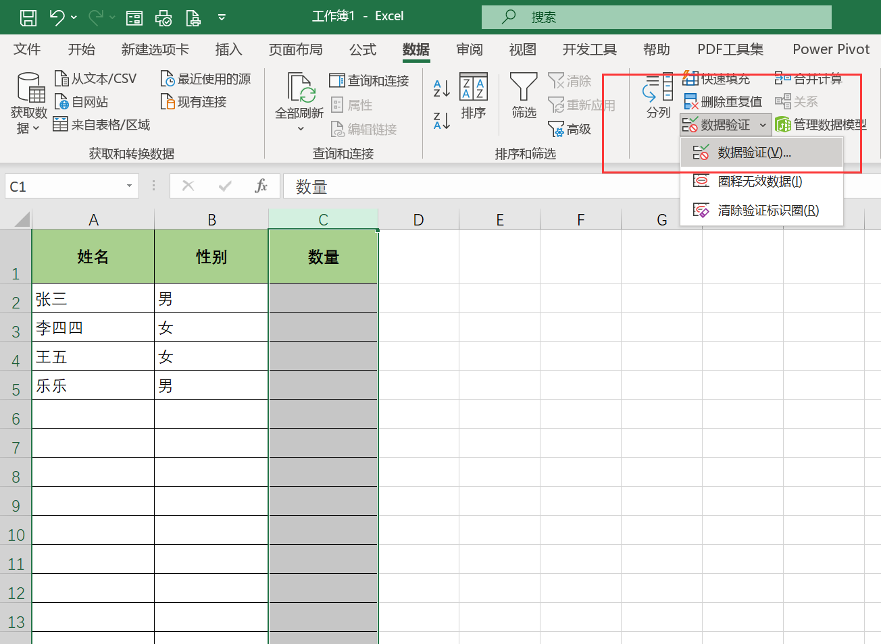881x644 pixels.
Task: Click cell containing 性别
Action: (x=211, y=257)
